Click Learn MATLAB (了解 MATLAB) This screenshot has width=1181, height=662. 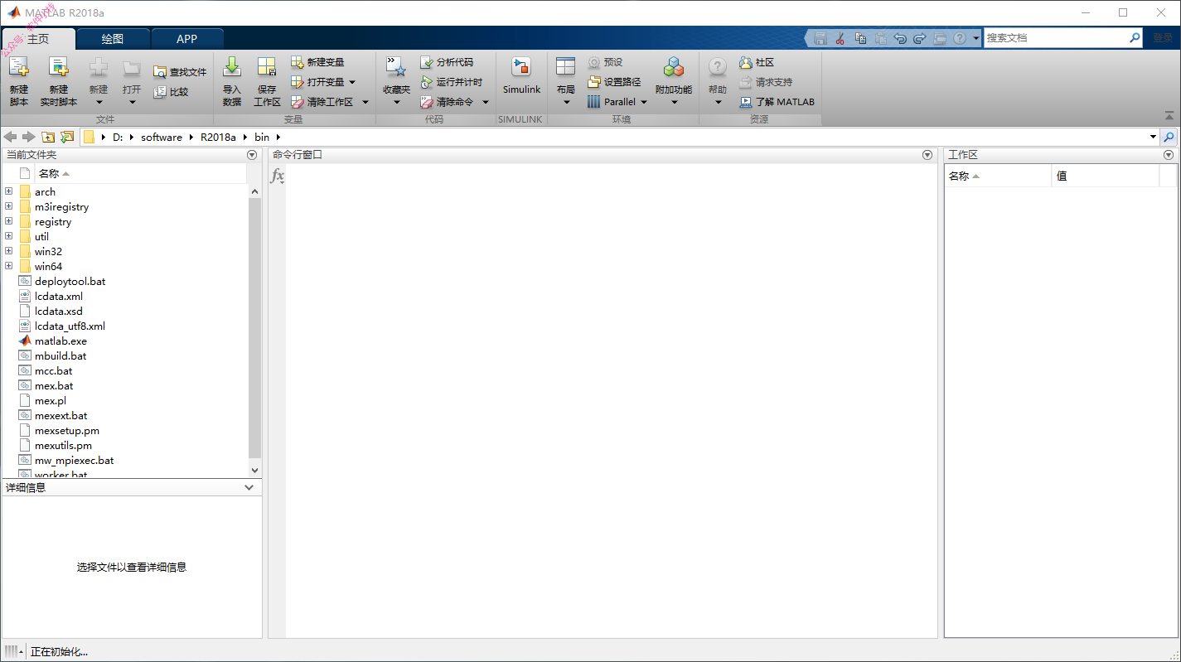(x=777, y=102)
